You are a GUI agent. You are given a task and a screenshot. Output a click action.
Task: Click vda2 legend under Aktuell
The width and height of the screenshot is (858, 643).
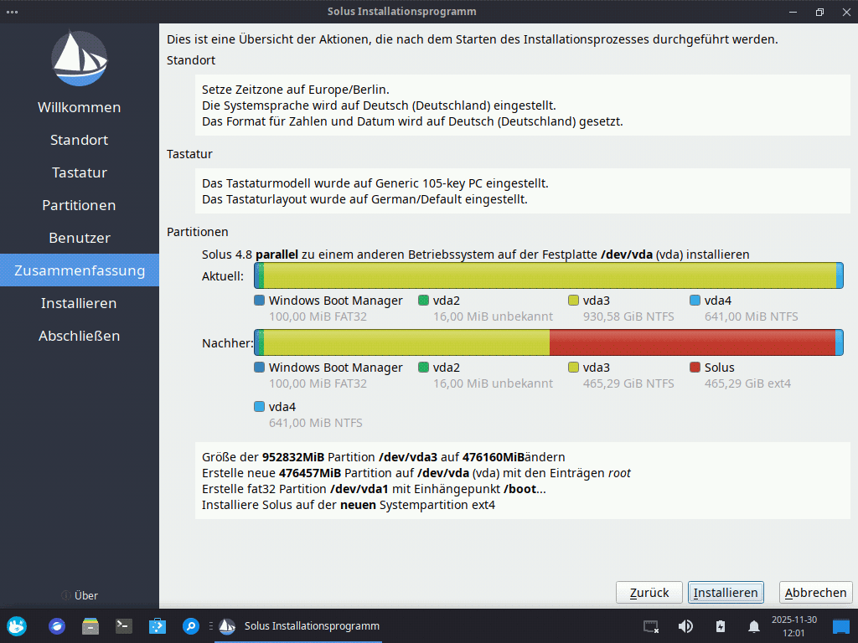tap(485, 308)
